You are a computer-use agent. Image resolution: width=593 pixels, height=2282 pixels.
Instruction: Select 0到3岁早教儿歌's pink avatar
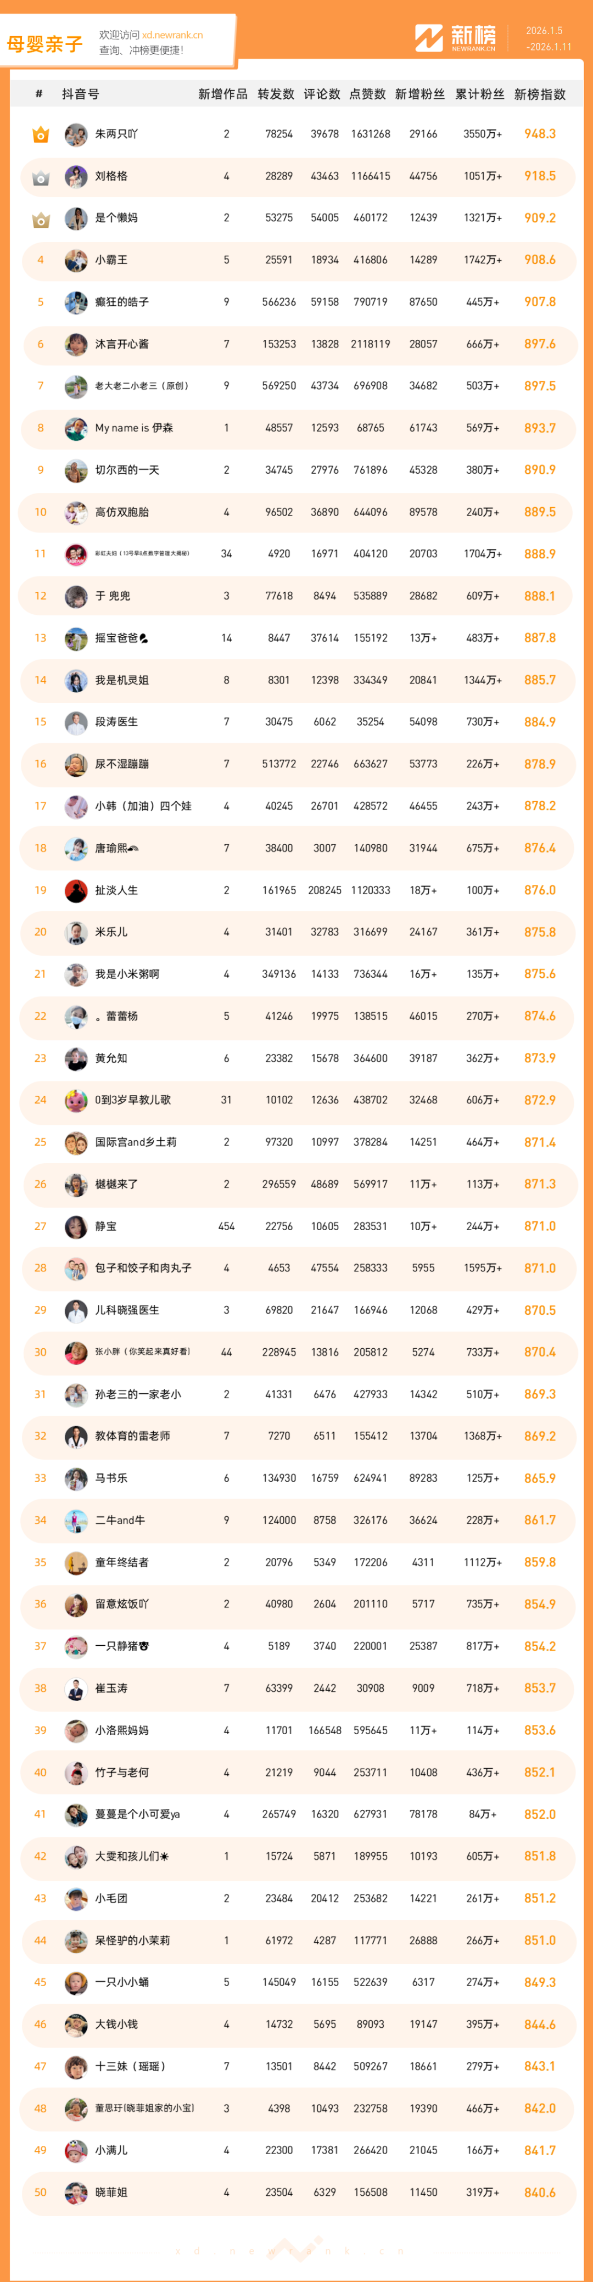coord(76,1100)
